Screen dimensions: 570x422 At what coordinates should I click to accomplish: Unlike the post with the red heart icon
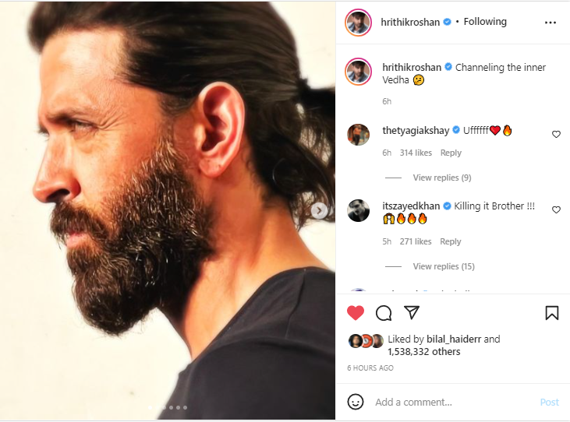356,313
